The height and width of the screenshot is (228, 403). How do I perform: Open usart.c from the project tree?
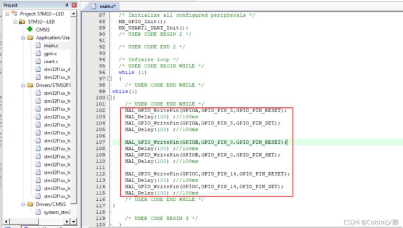click(51, 61)
